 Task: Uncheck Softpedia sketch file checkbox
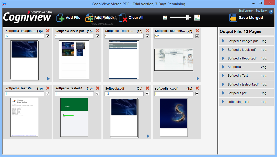pos(197,36)
